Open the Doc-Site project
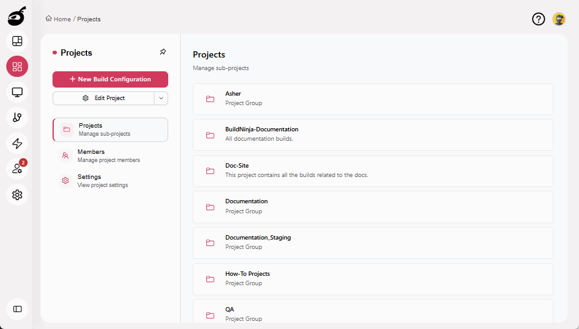Screen dimensions: 579x329 point(373,171)
